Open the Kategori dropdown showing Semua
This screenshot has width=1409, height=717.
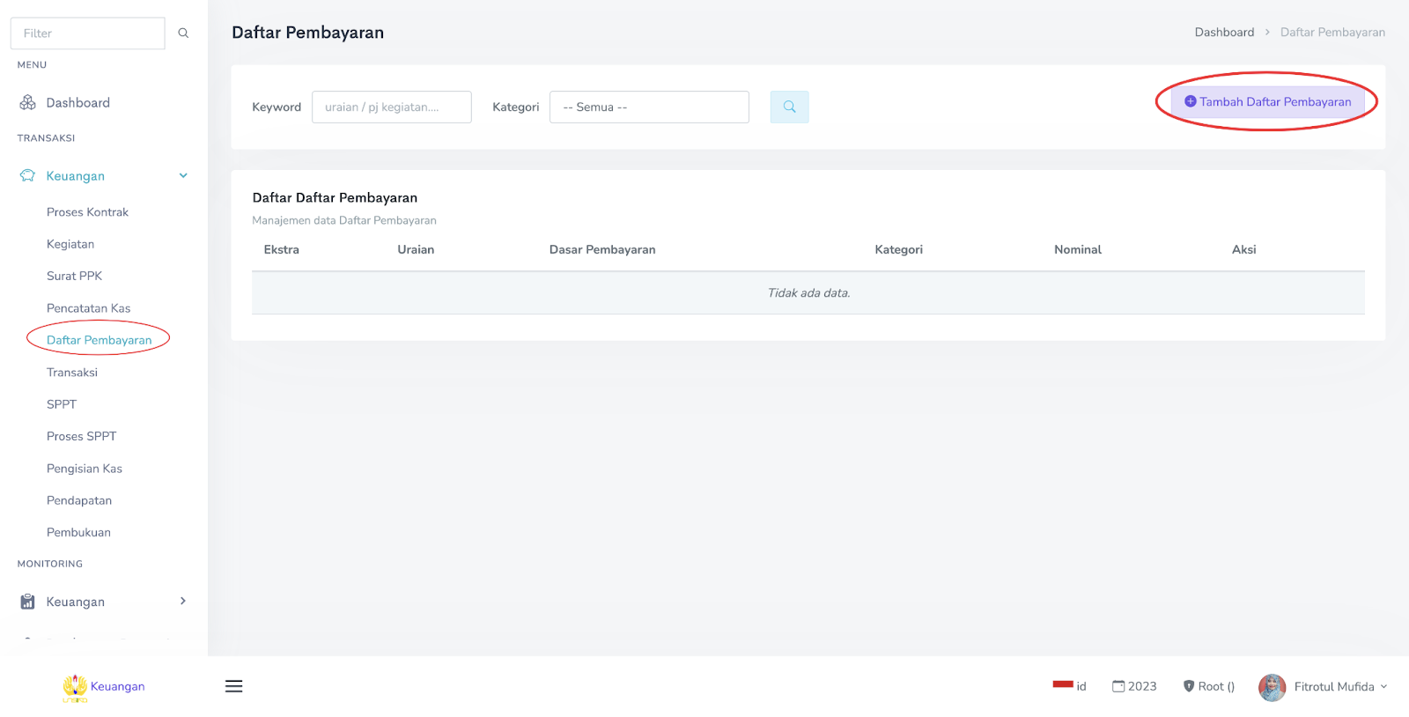[x=649, y=107]
